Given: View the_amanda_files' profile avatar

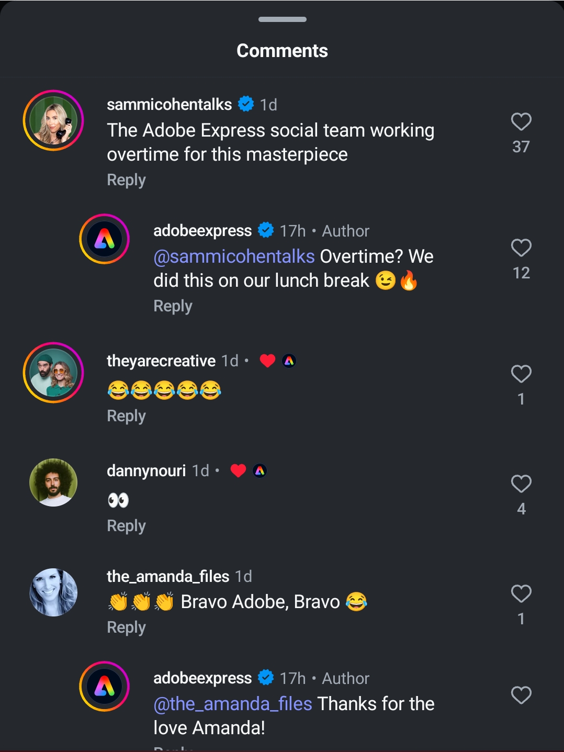Looking at the screenshot, I should click(53, 592).
